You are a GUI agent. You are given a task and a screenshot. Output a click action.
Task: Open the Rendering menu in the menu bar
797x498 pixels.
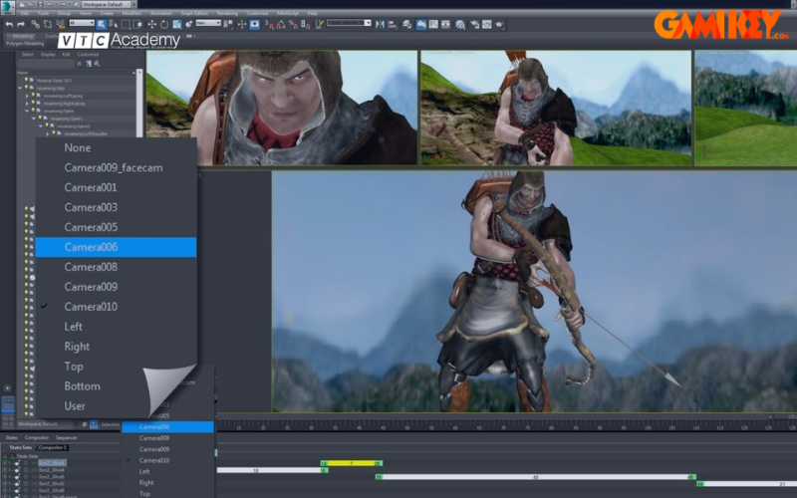click(x=227, y=13)
